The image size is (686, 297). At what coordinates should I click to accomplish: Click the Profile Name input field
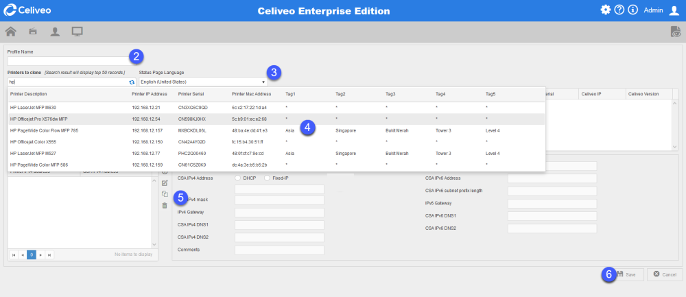67,60
